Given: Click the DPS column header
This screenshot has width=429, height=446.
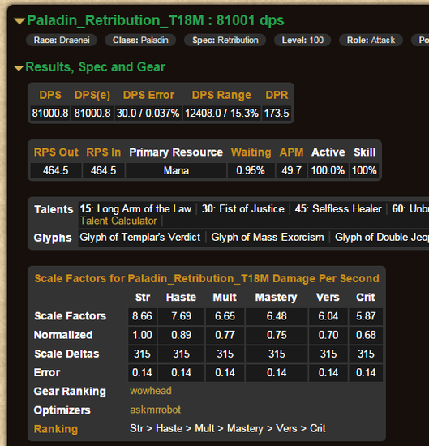Looking at the screenshot, I should 50,95.
